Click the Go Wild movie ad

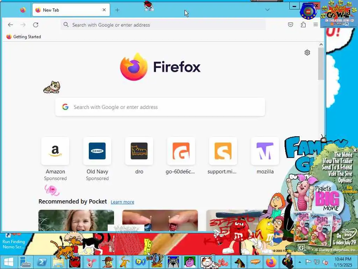click(x=338, y=14)
